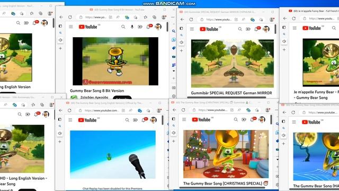Reload the German MIRROR browser page
The height and width of the screenshot is (191, 339).
(191, 19)
